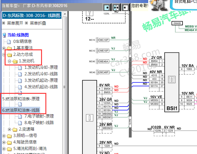Open 3.发动机起动-原理 diagram
This screenshot has height=154, width=197.
coord(41,80)
